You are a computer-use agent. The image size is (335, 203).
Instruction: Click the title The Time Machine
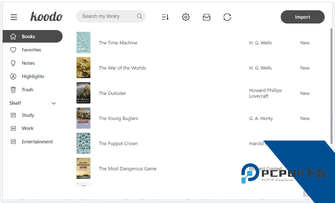tap(118, 43)
